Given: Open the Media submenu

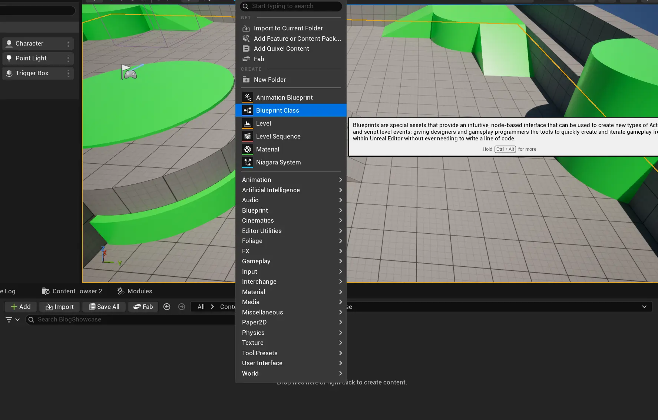Looking at the screenshot, I should [x=291, y=302].
